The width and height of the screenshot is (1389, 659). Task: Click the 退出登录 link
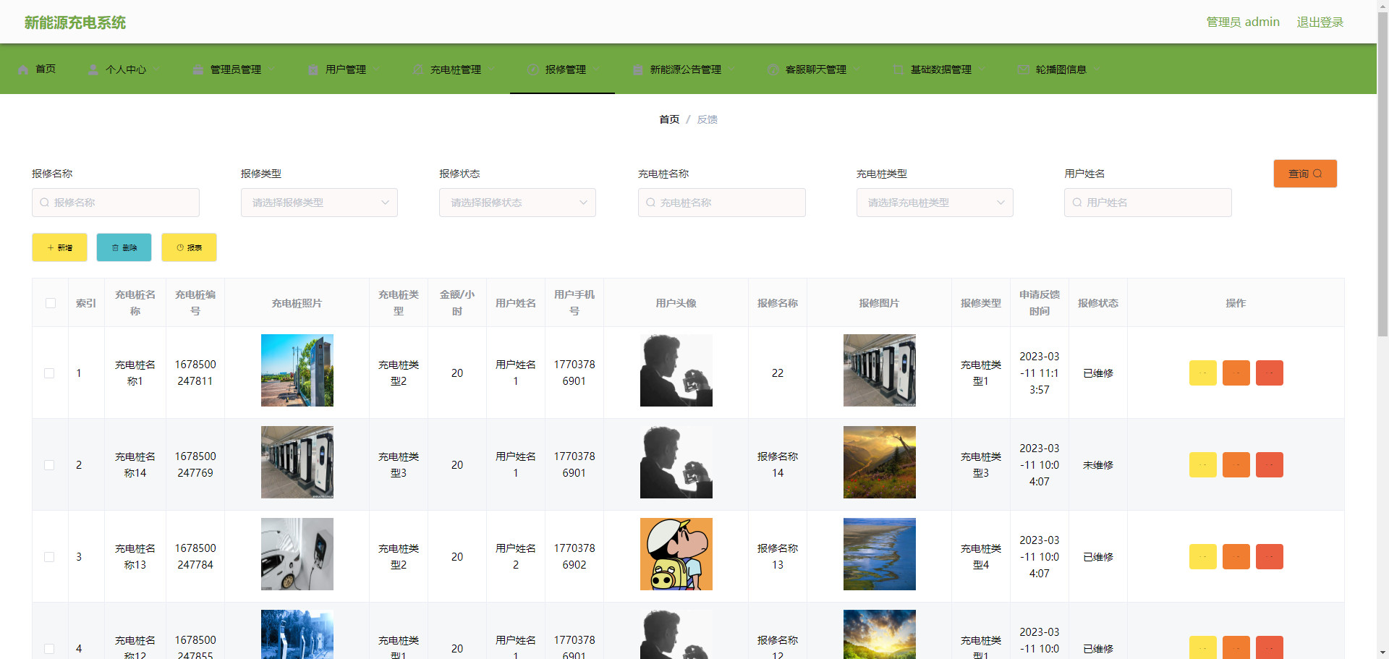(x=1320, y=22)
